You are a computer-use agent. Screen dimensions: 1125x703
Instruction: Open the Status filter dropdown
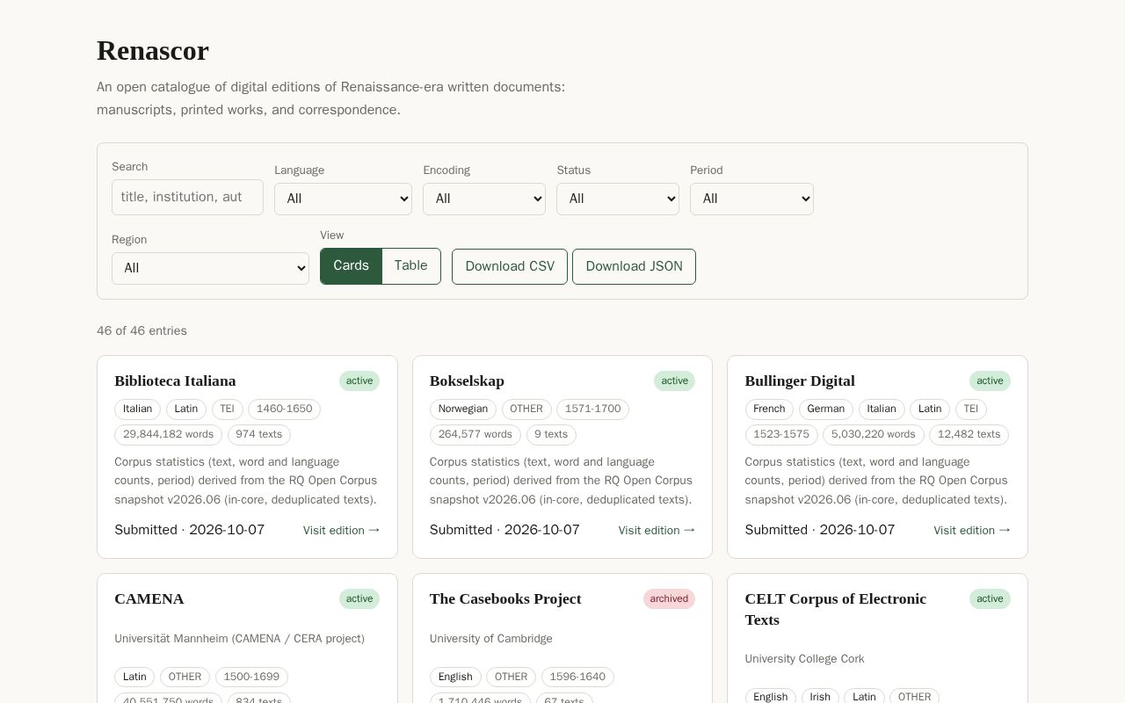click(618, 199)
